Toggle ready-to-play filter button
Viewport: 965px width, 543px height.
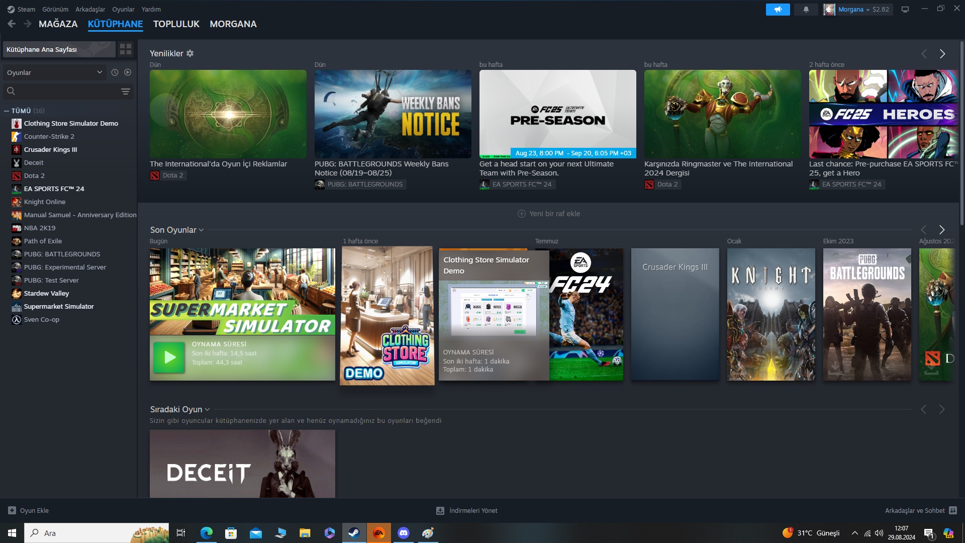[128, 72]
